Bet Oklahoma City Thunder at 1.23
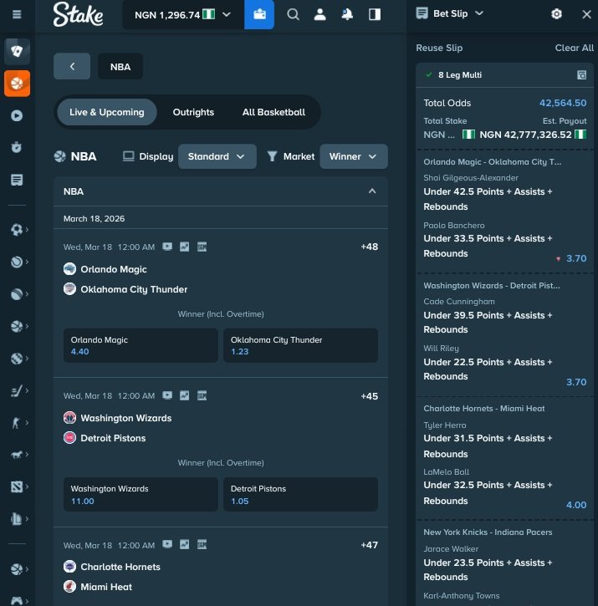 [300, 345]
